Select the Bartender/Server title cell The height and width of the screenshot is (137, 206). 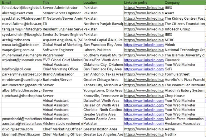(x=62, y=80)
